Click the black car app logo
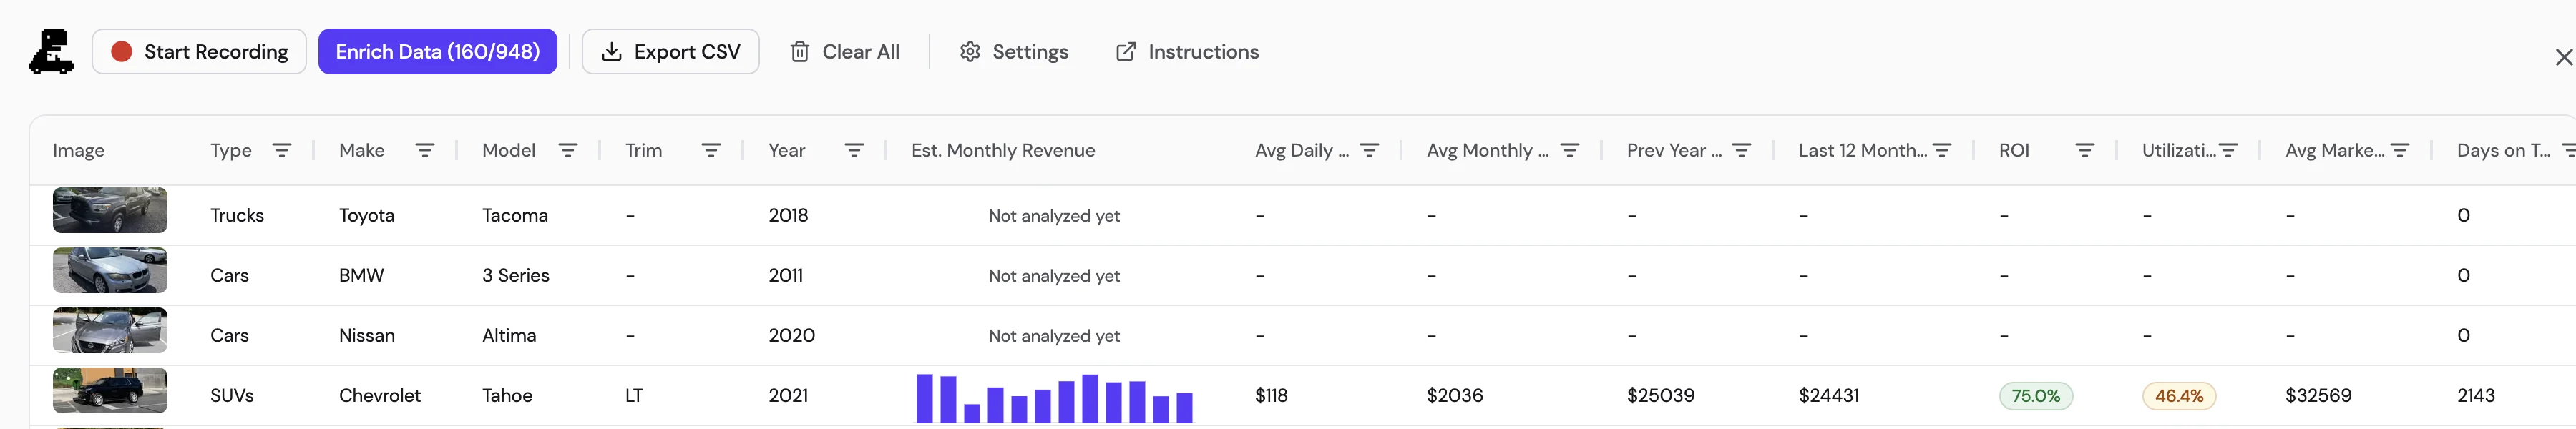This screenshot has width=2576, height=429. [51, 52]
